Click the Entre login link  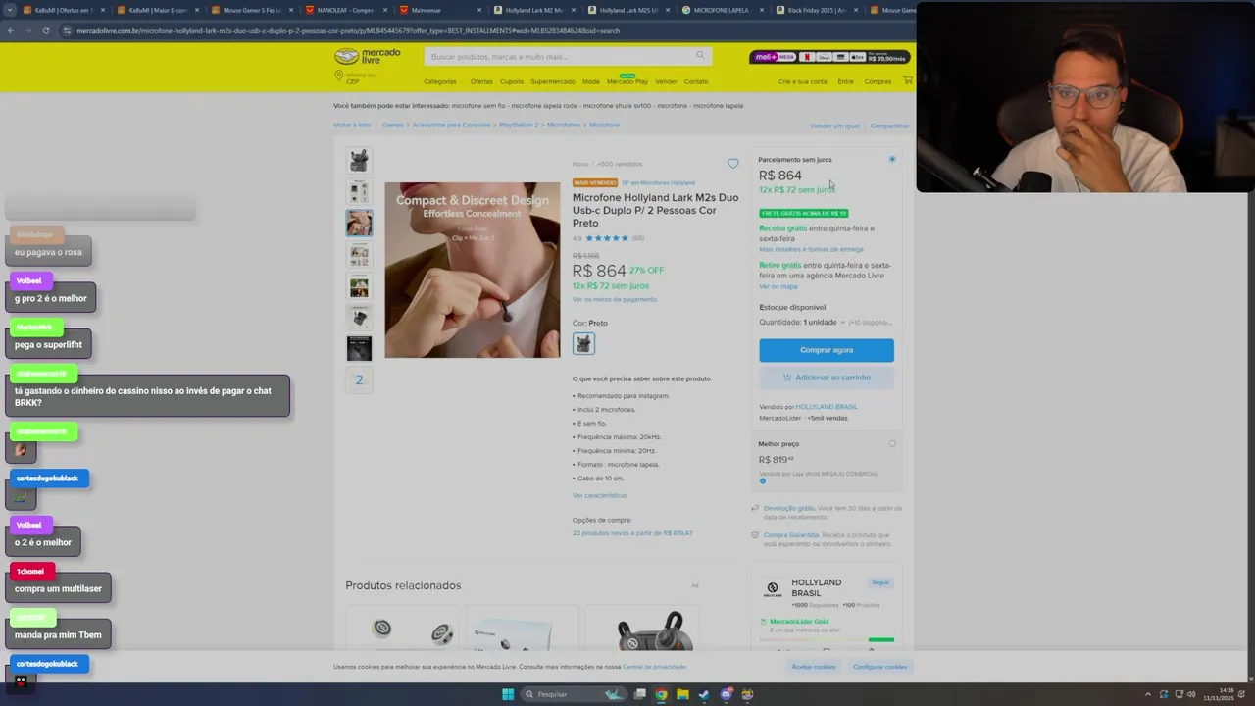845,81
